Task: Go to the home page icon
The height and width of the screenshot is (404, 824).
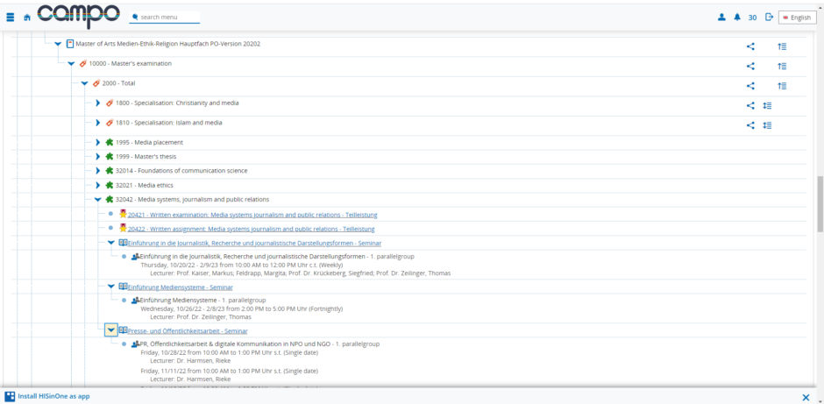Action: [x=27, y=18]
